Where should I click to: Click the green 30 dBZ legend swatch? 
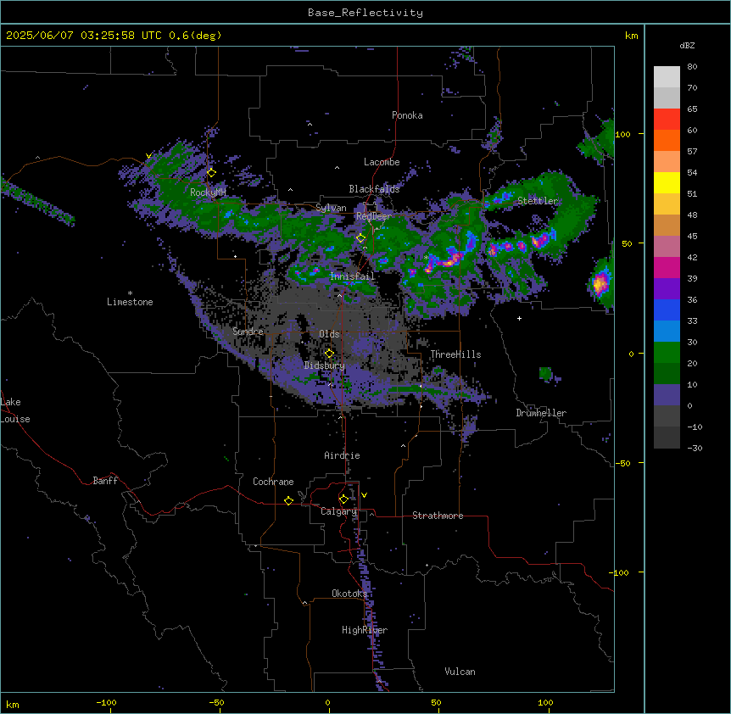pos(667,353)
